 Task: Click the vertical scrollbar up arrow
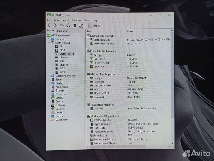click(172, 31)
